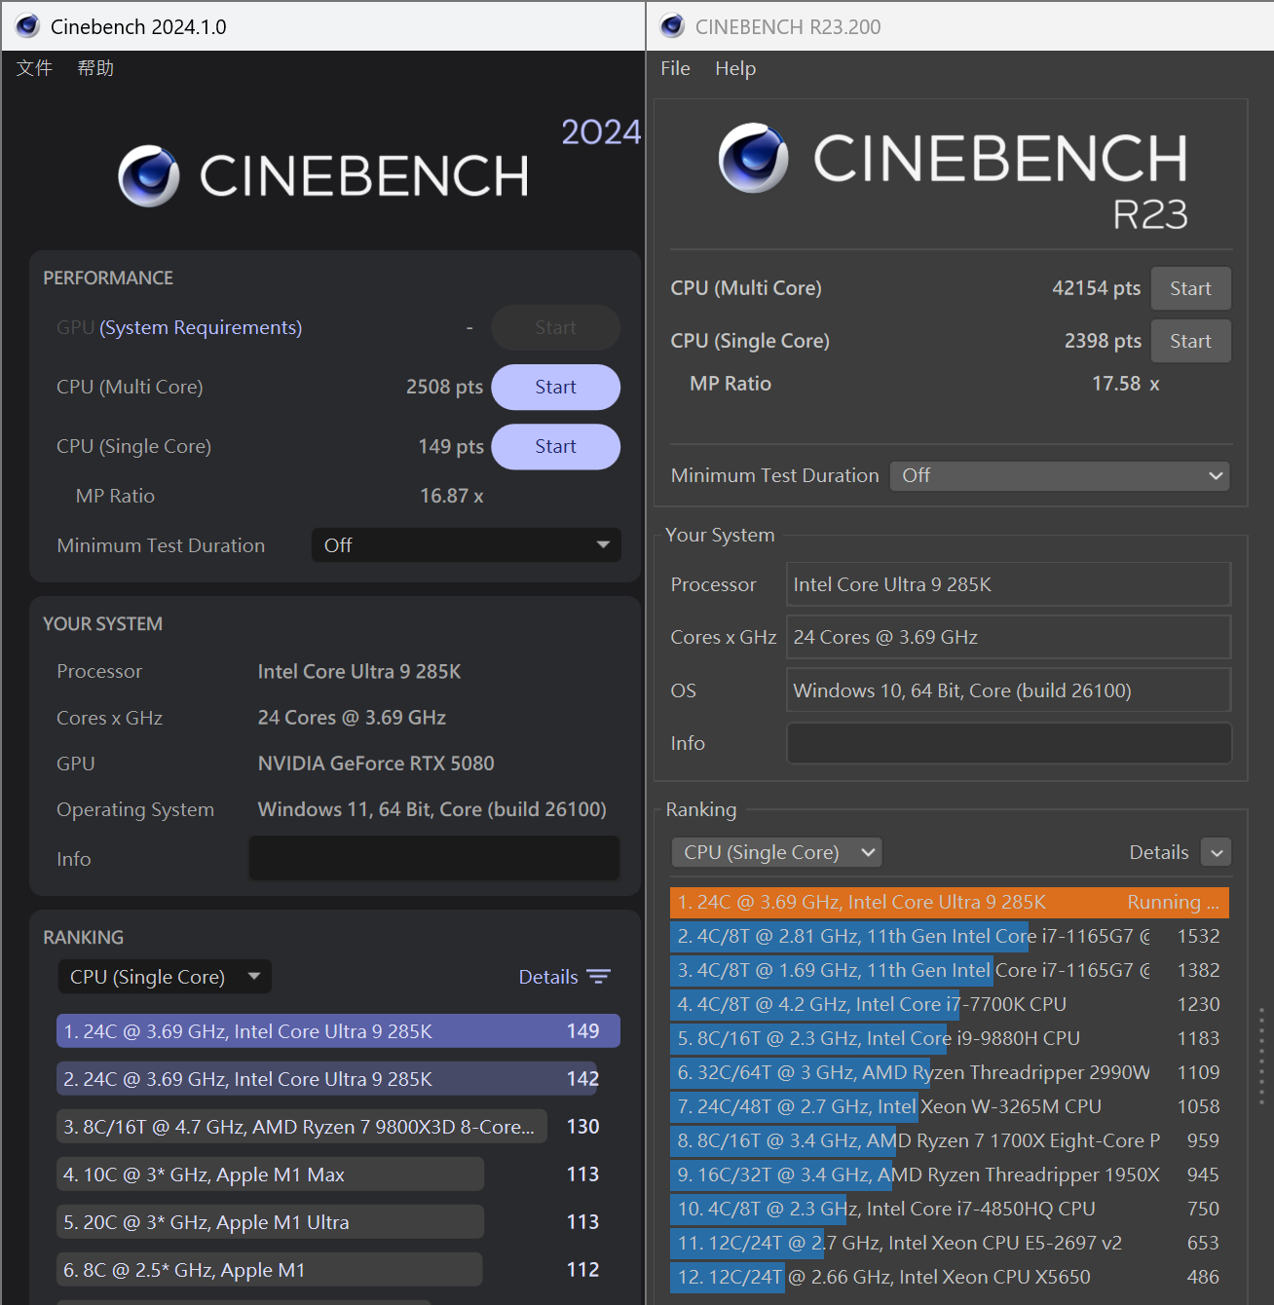Select the Intel Core i7-4850HQ ranking row
Viewport: 1274px width, 1305px height.
[950, 1209]
